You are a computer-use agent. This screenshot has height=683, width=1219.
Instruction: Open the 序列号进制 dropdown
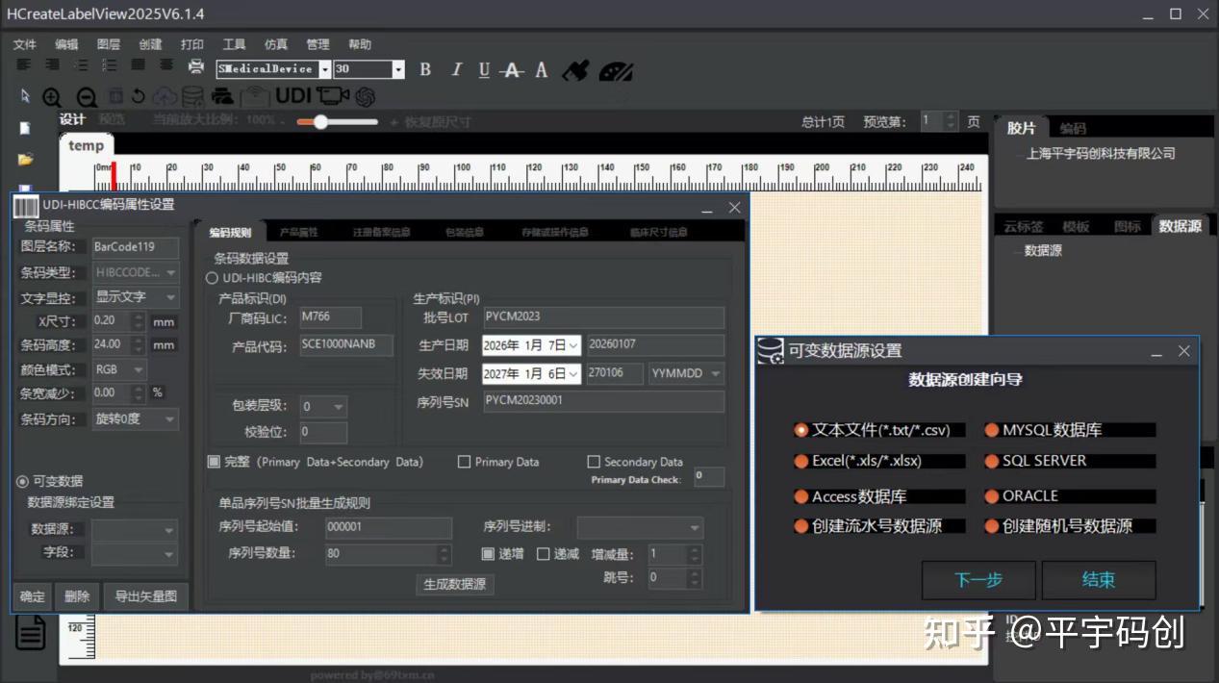pyautogui.click(x=640, y=527)
